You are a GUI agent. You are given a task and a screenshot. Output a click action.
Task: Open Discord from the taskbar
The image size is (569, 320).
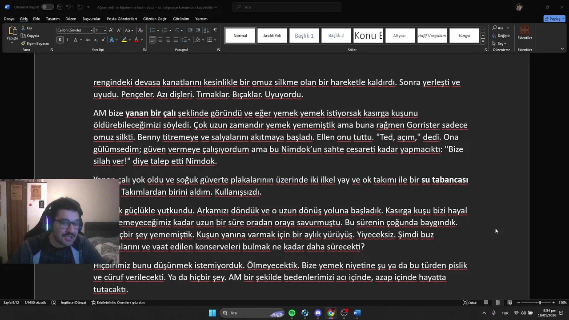[x=318, y=313]
